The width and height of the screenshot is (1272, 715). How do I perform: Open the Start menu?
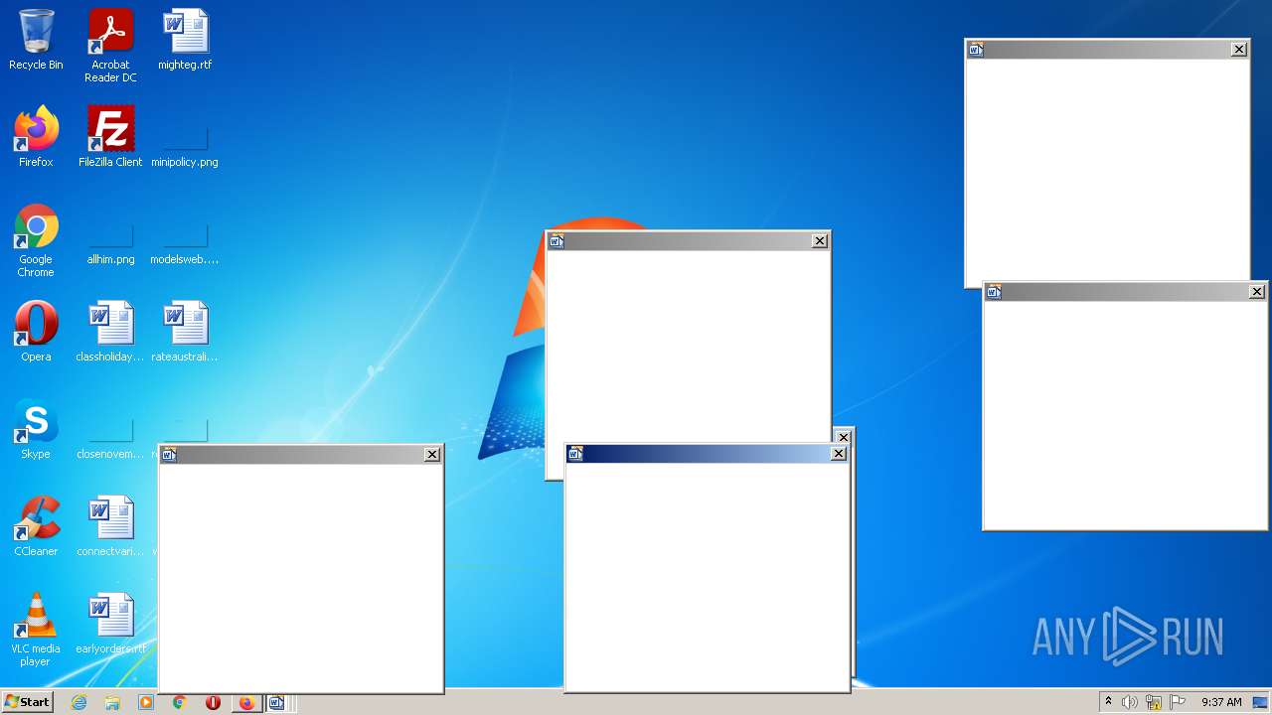pos(27,702)
